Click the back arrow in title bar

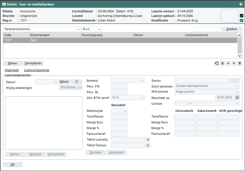pos(241,4)
